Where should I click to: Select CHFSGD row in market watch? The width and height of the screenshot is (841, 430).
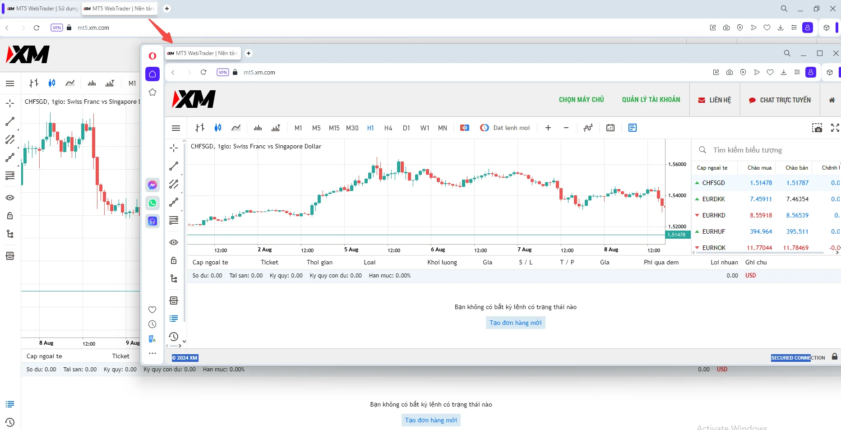766,183
